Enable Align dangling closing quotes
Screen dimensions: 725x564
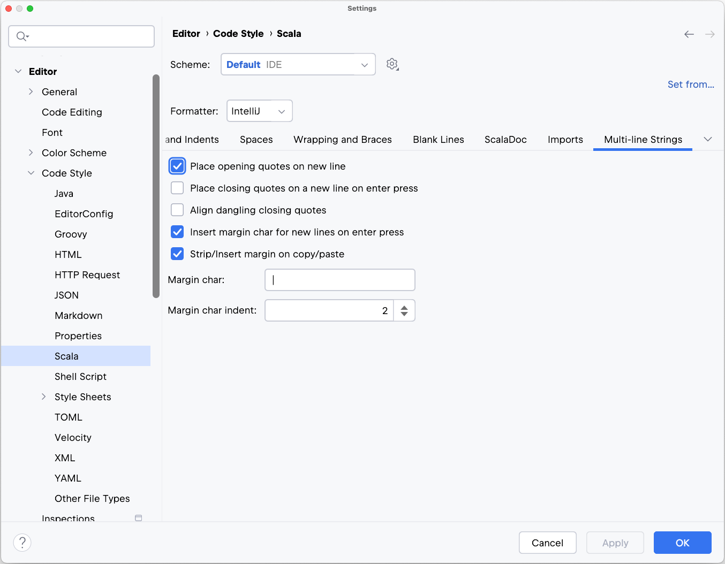(177, 210)
